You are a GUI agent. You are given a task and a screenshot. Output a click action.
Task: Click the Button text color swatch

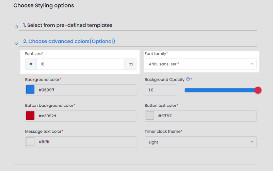click(150, 116)
